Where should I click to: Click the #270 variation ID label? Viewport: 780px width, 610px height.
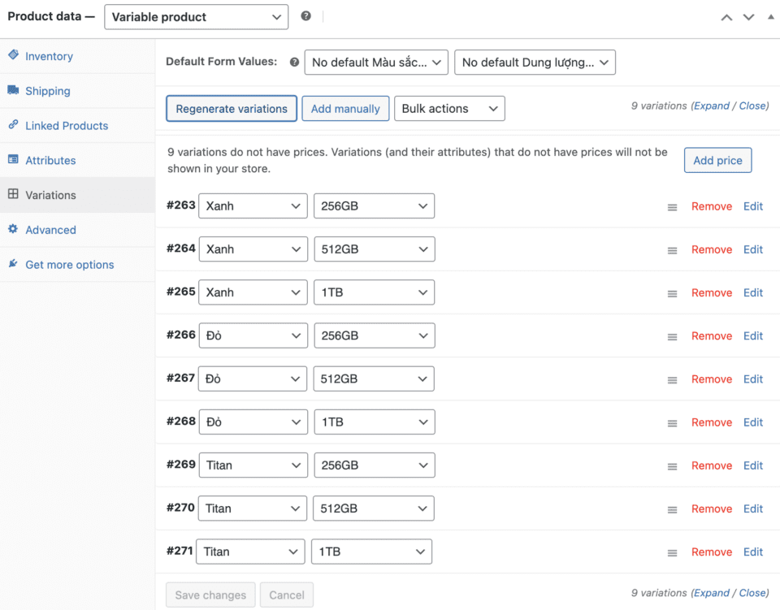point(180,508)
